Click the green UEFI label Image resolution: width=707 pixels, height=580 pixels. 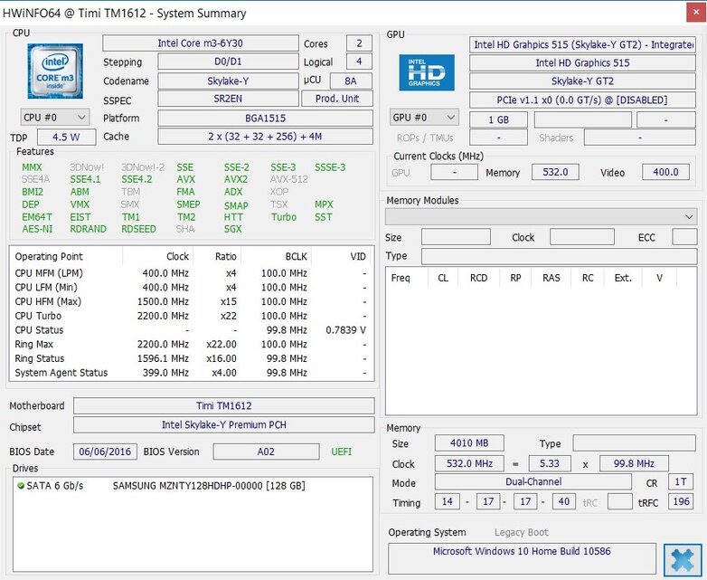tap(341, 452)
